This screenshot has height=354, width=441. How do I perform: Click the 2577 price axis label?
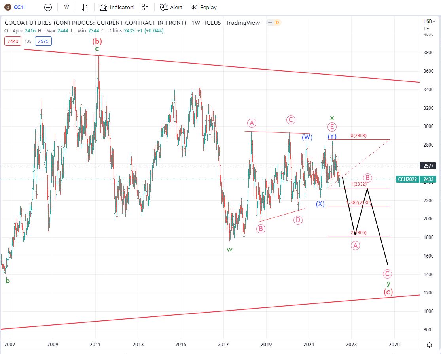(428, 166)
